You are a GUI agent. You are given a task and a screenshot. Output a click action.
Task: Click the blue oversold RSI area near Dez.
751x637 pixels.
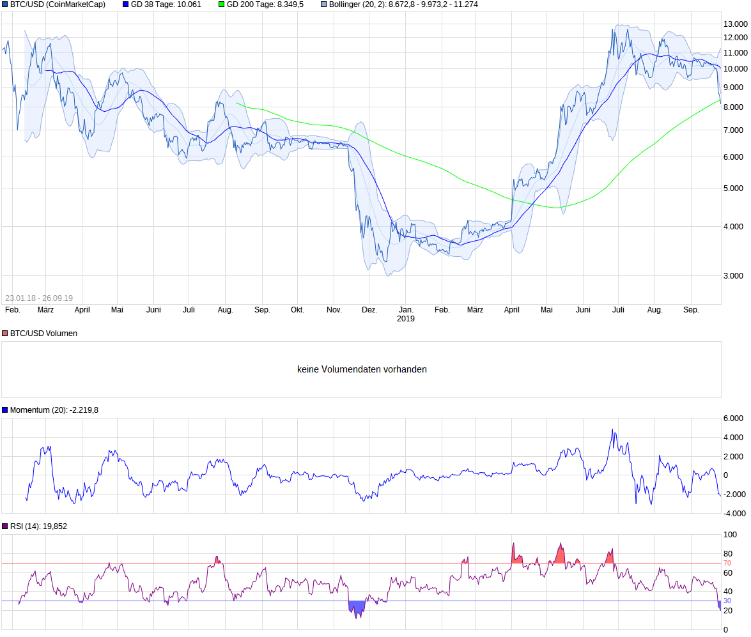click(357, 608)
